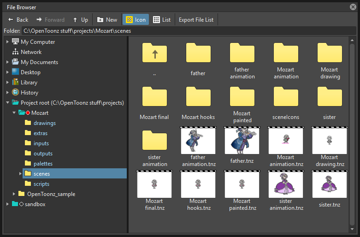Select the sister folder icon
Image resolution: width=360 pixels, height=237 pixels.
click(330, 96)
